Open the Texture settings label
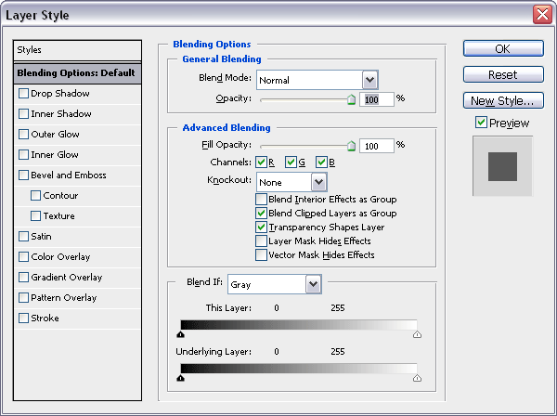This screenshot has width=557, height=416. [59, 216]
